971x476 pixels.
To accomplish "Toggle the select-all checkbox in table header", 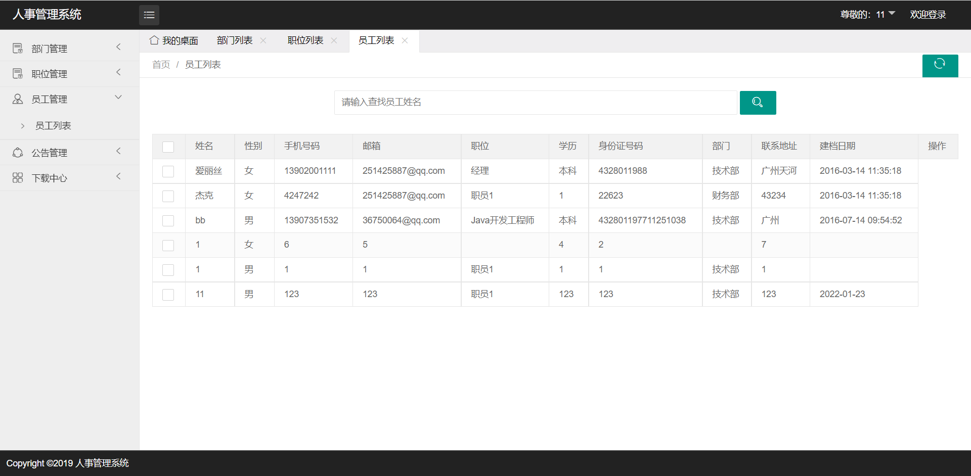I will (168, 147).
